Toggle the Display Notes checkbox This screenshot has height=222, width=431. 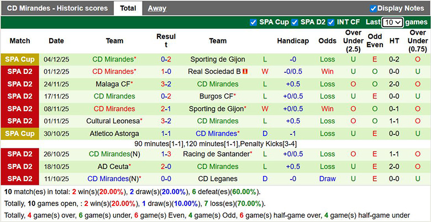tap(374, 8)
